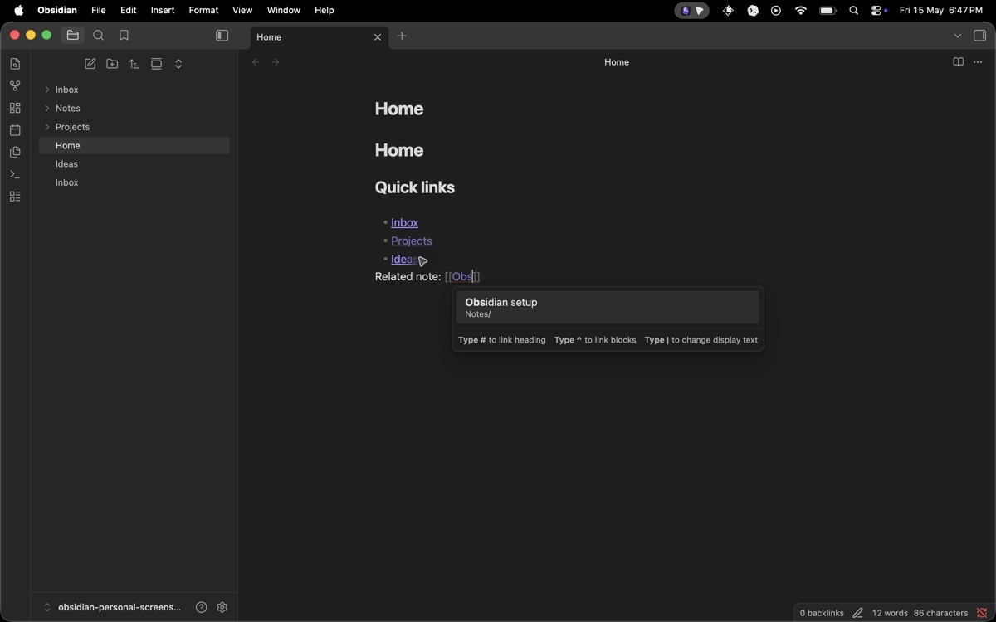Navigate forward arrow

coord(276,62)
